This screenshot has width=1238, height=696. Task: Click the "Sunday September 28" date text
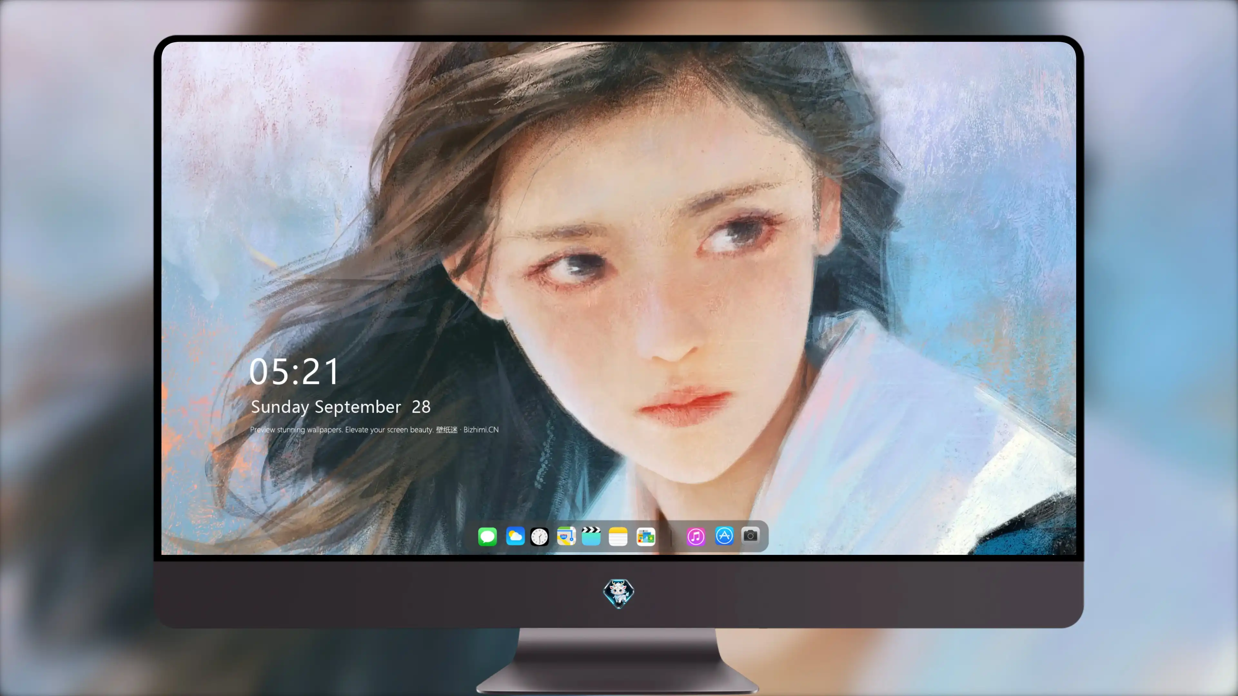coord(341,407)
